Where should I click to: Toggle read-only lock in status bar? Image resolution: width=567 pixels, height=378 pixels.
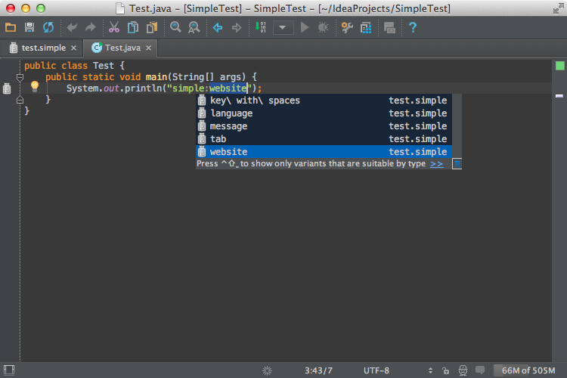tap(446, 370)
